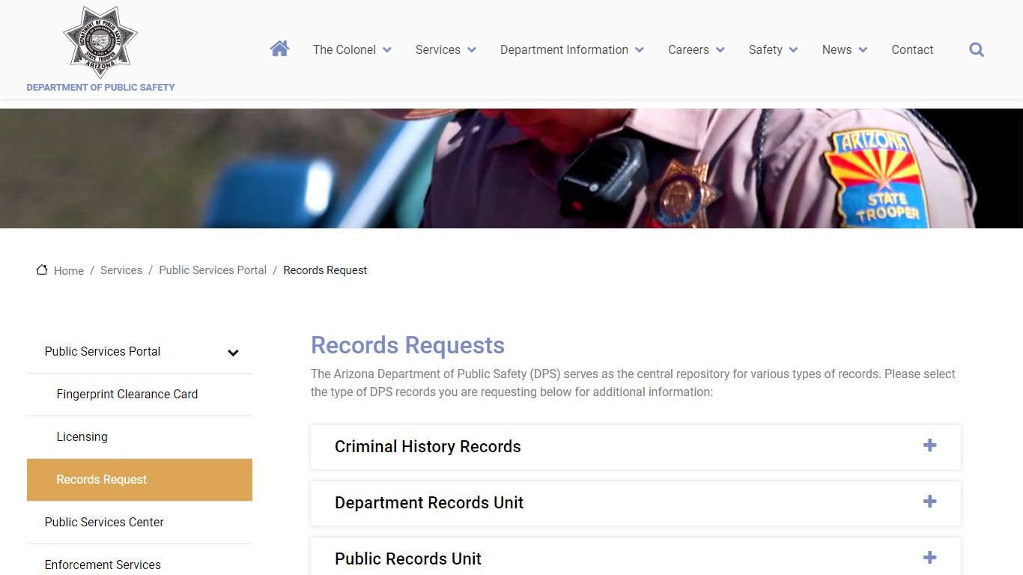
Task: Open Safety dropdown chevron
Action: pos(794,50)
